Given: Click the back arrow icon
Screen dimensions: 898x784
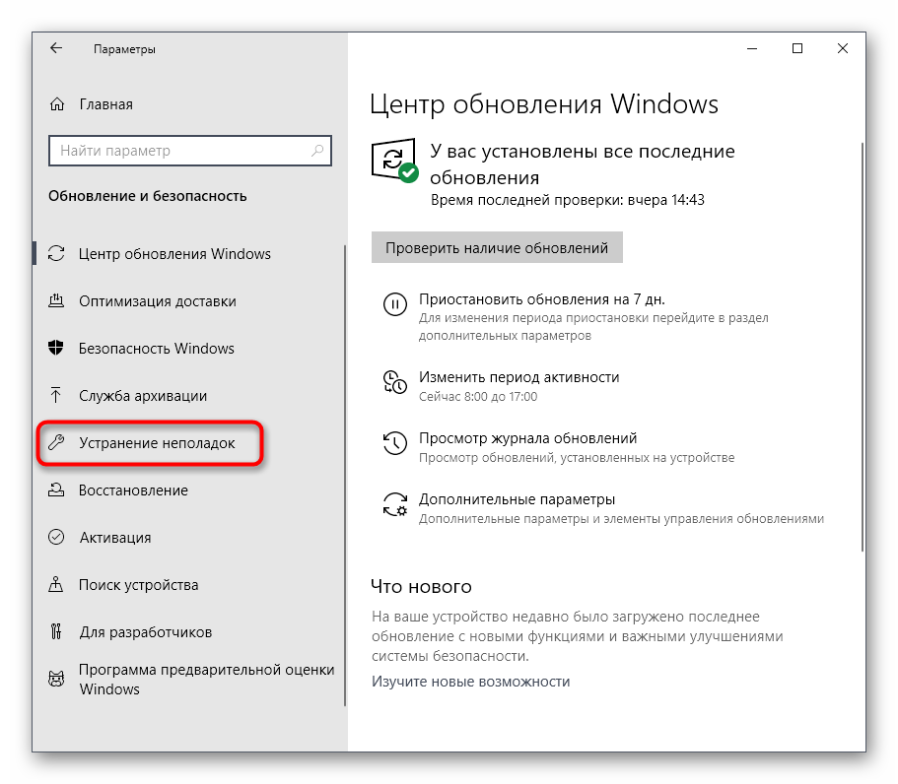Looking at the screenshot, I should (x=56, y=48).
